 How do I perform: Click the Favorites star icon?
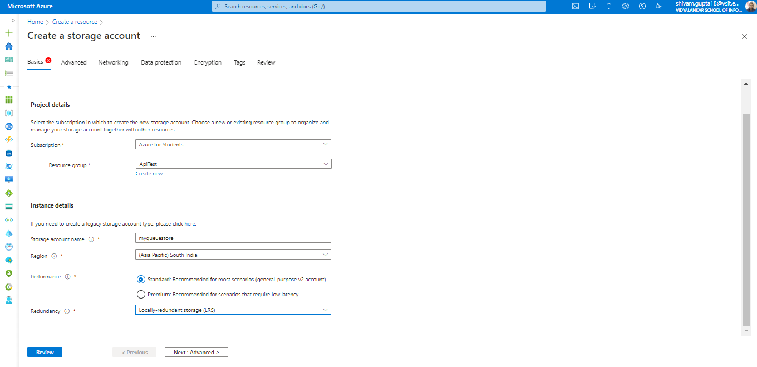(x=8, y=86)
